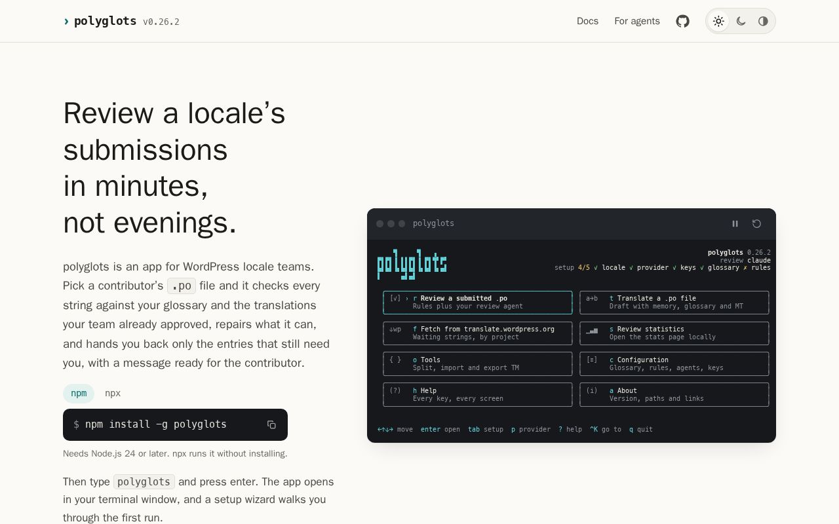Click 'tab setup' hint in terminal footer
This screenshot has height=524, width=839.
pyautogui.click(x=486, y=429)
